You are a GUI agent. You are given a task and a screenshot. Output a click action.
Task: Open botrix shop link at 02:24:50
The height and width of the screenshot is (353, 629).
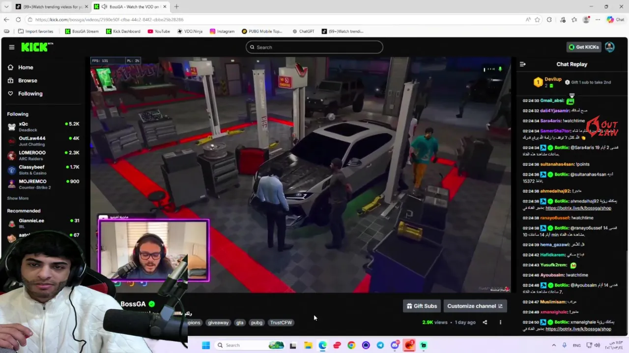click(x=578, y=329)
